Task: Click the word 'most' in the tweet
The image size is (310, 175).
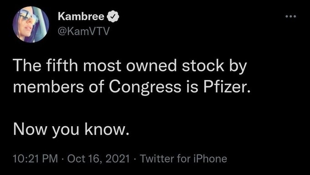Action: [102, 67]
